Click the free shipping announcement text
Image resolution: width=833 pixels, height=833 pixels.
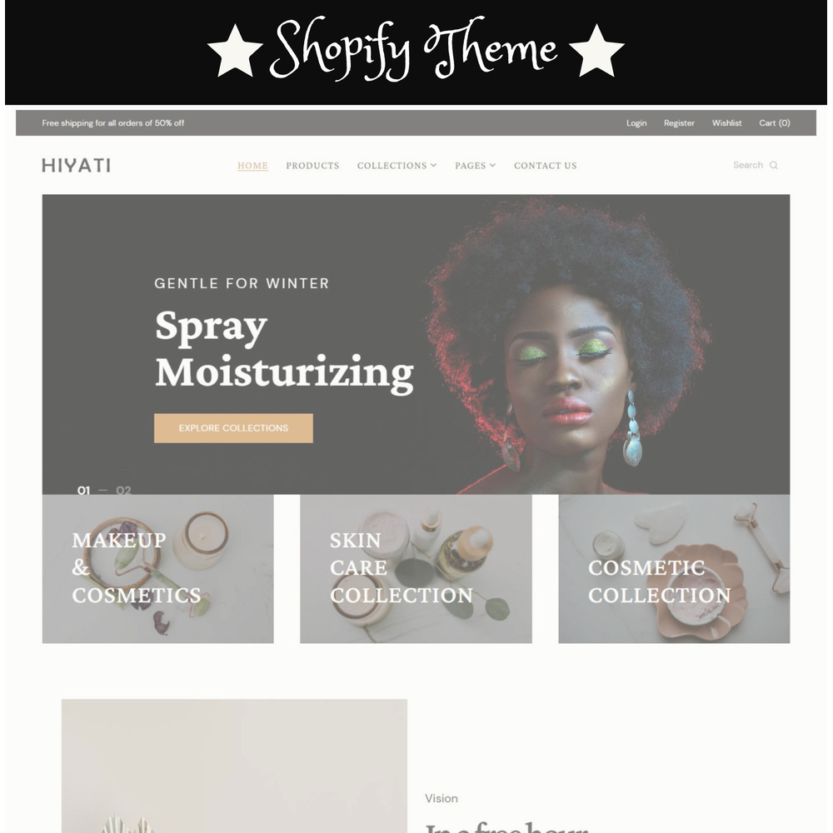113,123
